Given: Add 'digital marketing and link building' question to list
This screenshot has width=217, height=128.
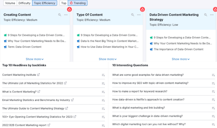Looking at the screenshot, I should (x=213, y=108).
